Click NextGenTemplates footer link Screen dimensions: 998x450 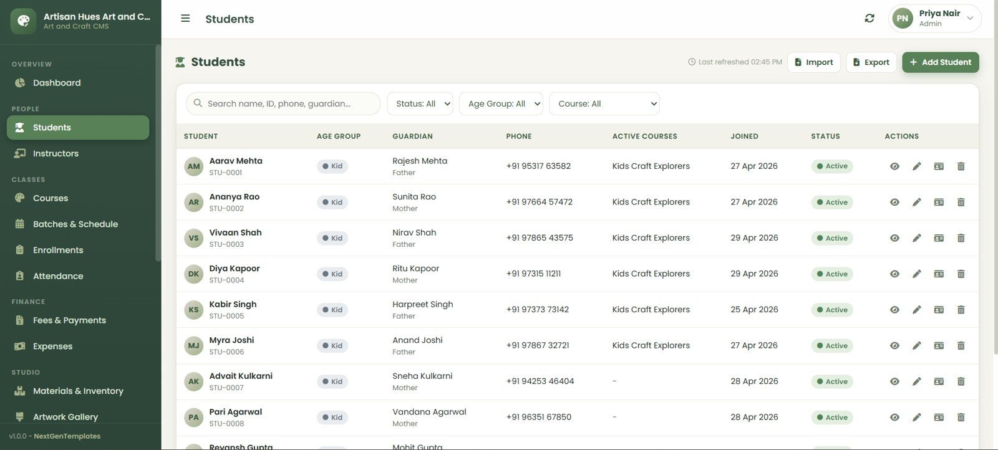point(67,436)
